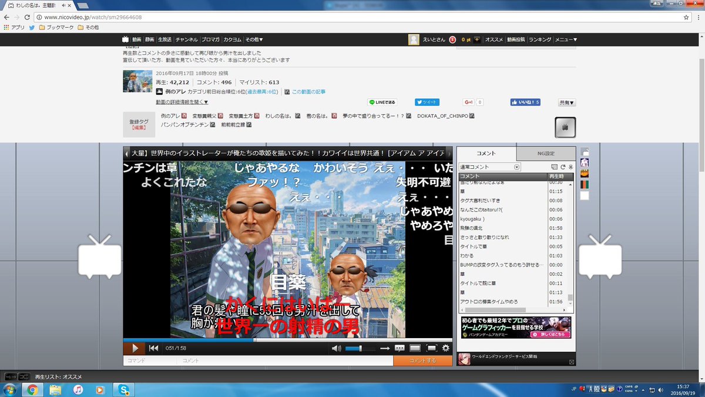The image size is (705, 397).
Task: Open the 過去最高:6位 link
Action: tap(263, 92)
